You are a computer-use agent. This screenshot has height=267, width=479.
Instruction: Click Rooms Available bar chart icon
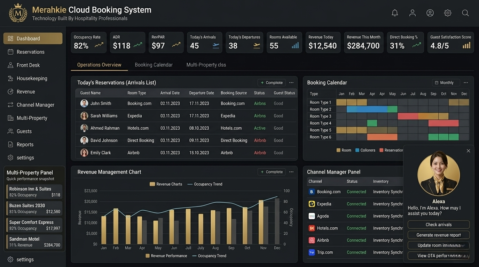(295, 45)
